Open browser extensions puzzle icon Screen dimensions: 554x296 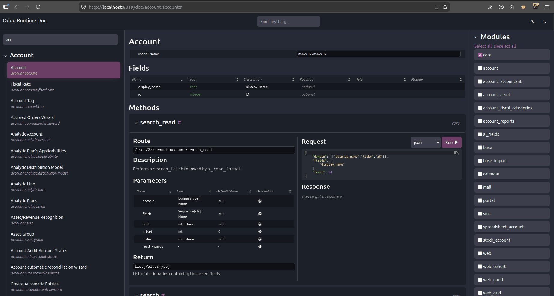click(x=512, y=7)
